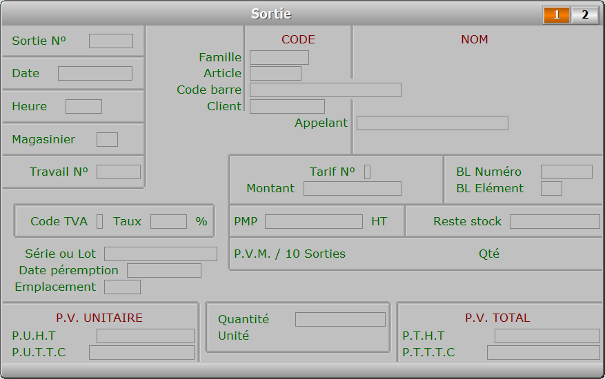Image resolution: width=605 pixels, height=379 pixels.
Task: Click the Série ou Lot field
Action: 160,254
